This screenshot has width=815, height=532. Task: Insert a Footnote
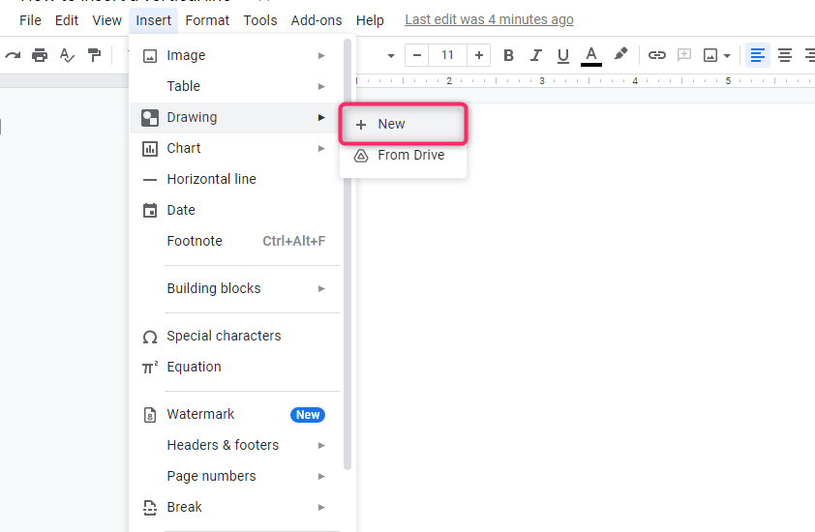[x=235, y=241]
